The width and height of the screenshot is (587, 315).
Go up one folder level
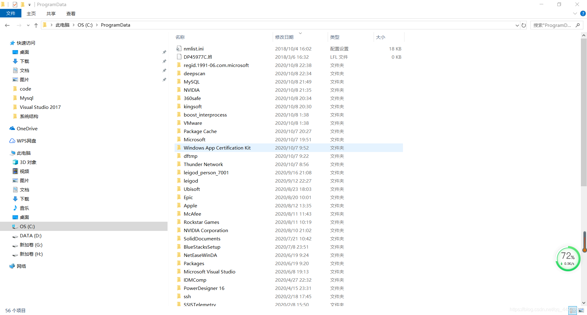pyautogui.click(x=36, y=25)
